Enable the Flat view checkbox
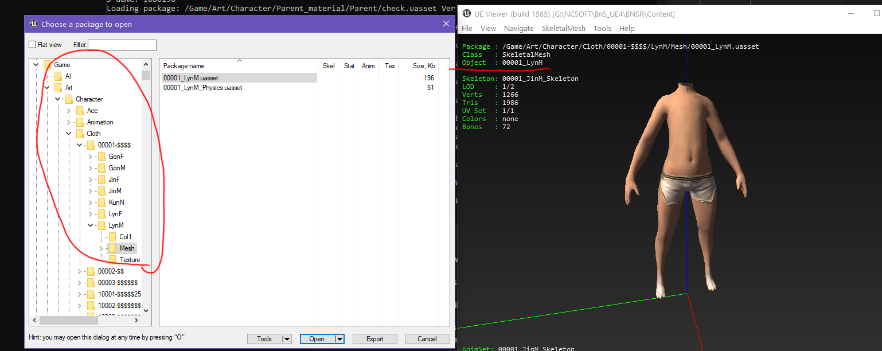The height and width of the screenshot is (351, 882). [32, 45]
